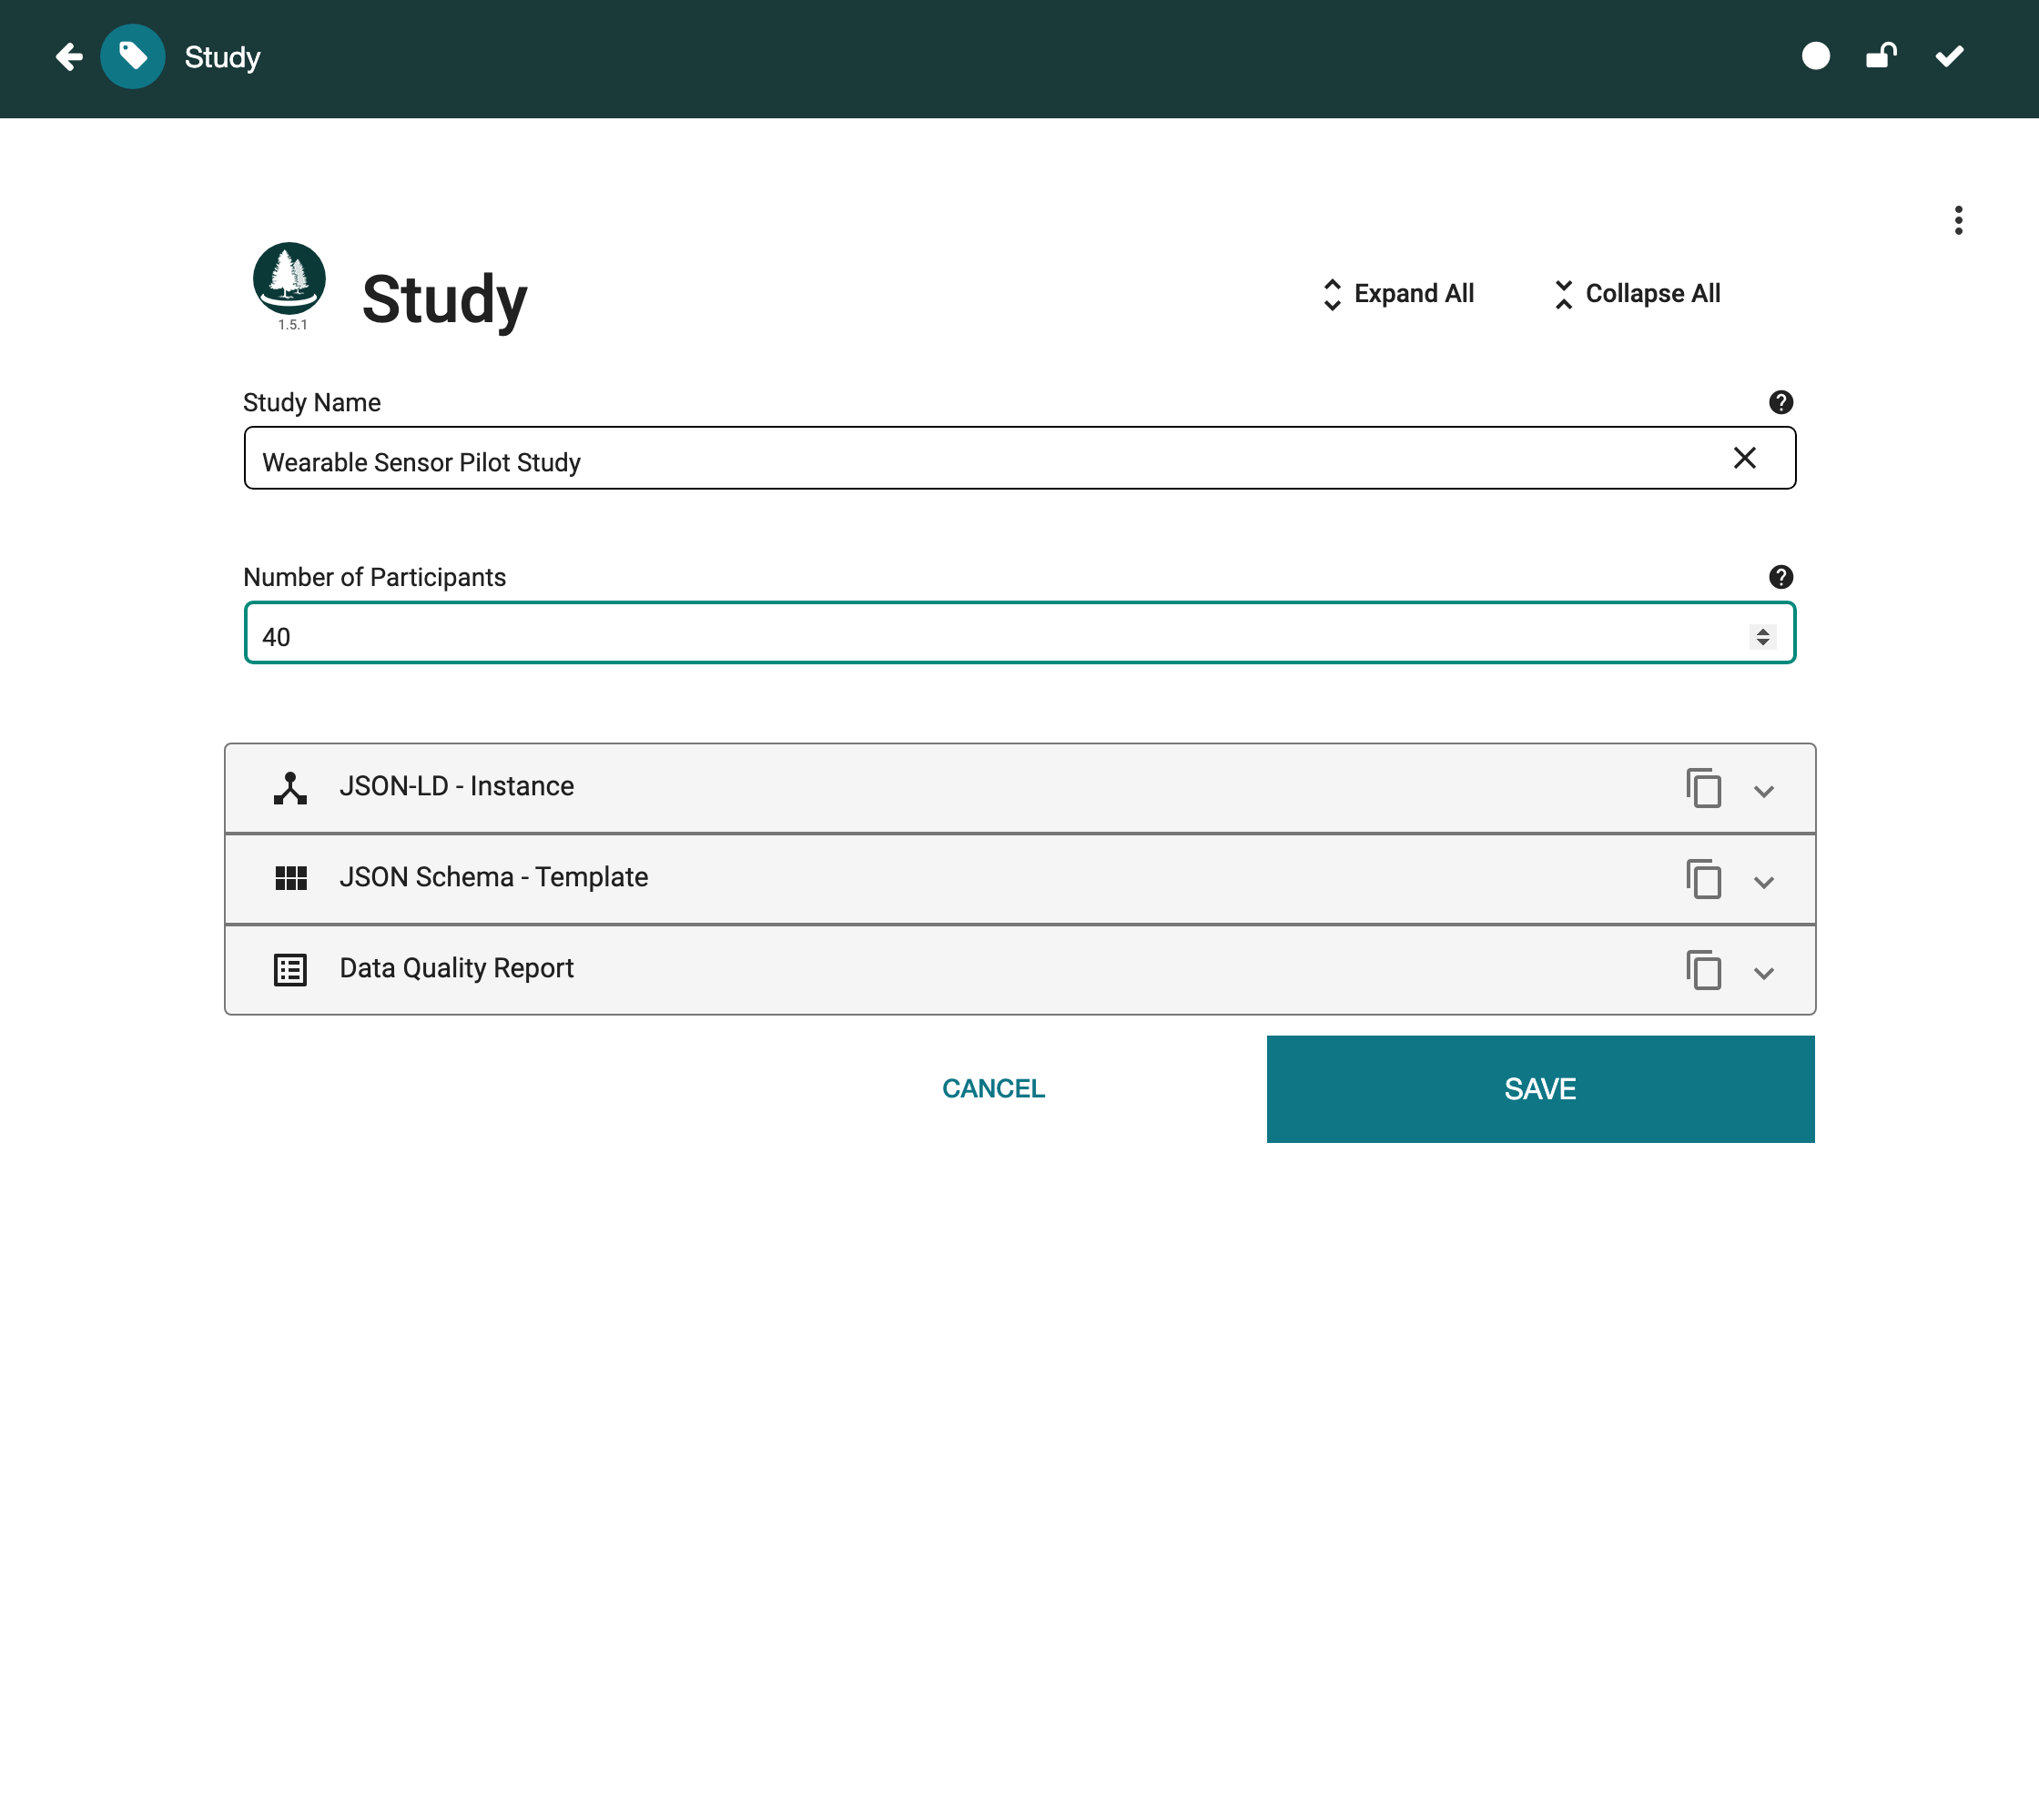Expand the Data Quality Report panel
This screenshot has width=2039, height=1820.
pyautogui.click(x=1764, y=973)
